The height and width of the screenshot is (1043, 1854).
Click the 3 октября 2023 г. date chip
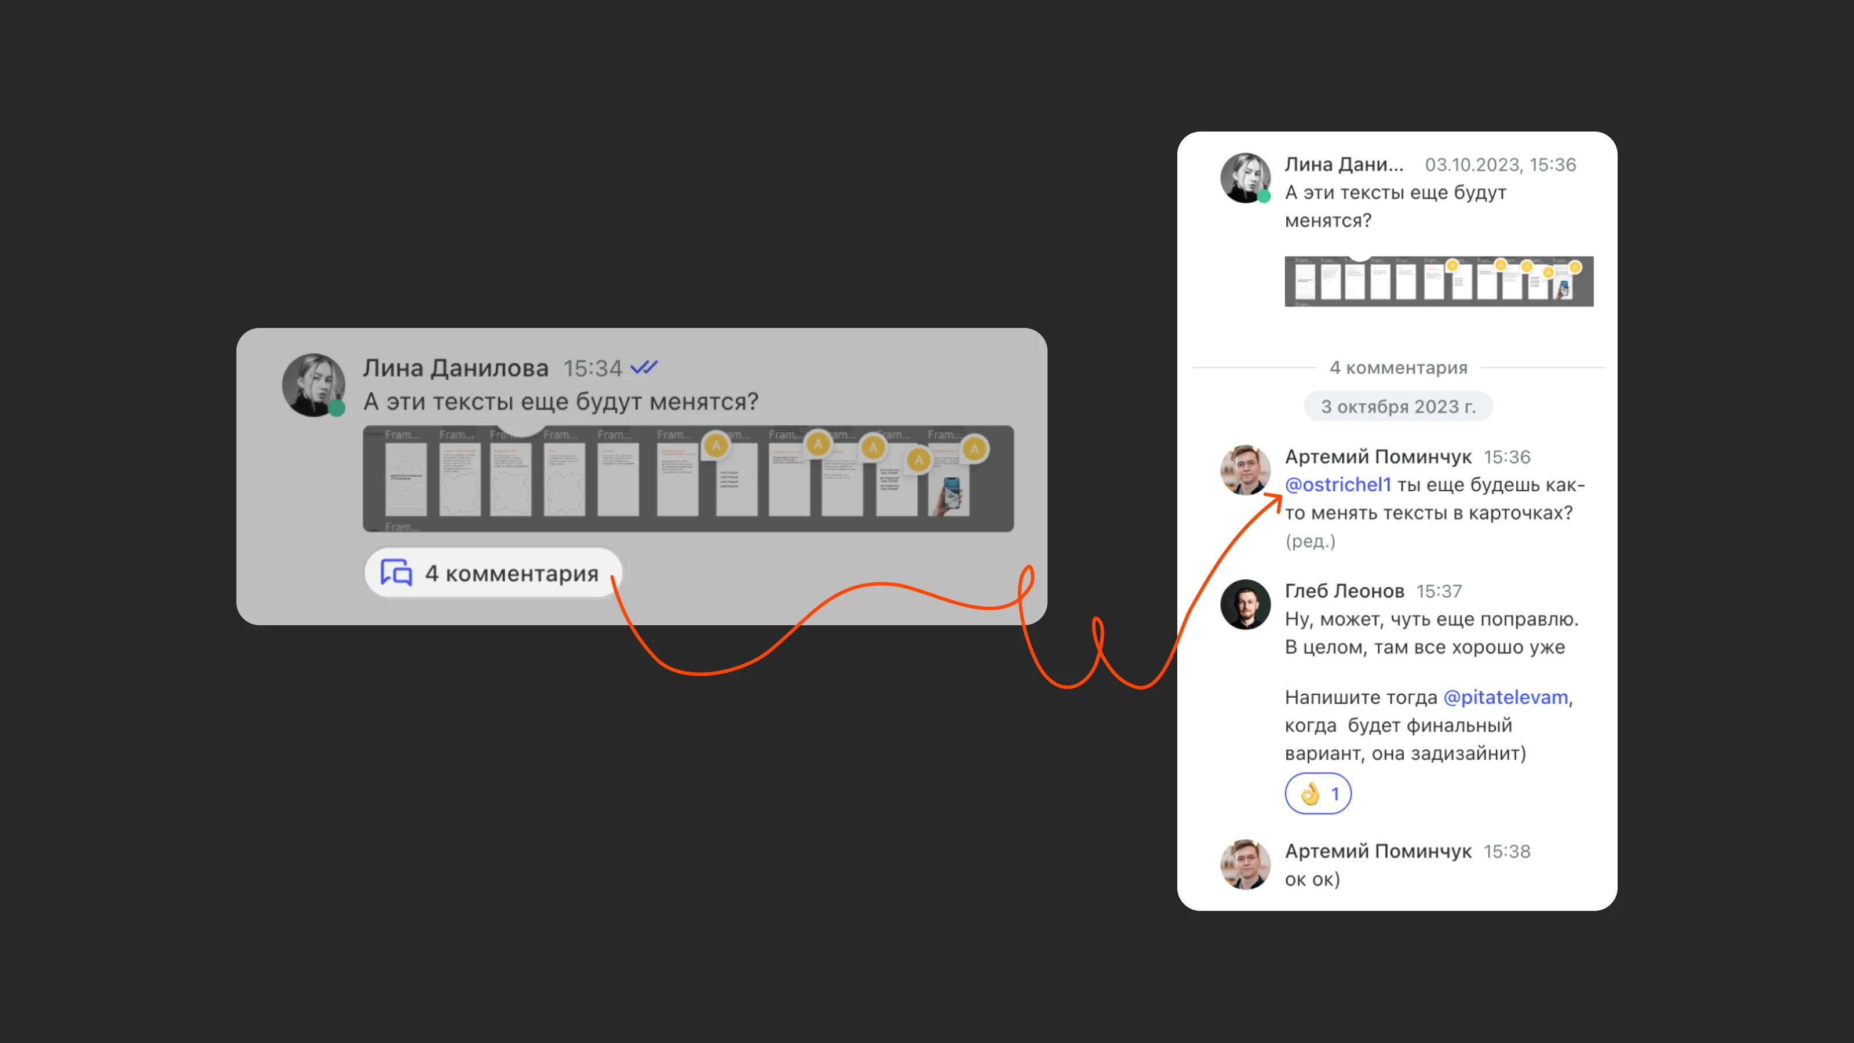click(1399, 407)
